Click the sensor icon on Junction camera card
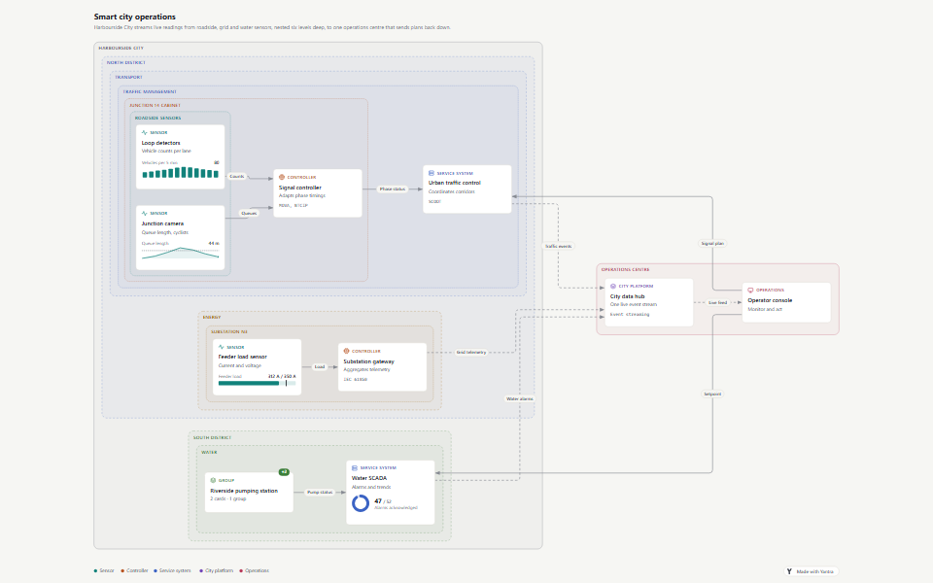933x583 pixels. pos(145,213)
